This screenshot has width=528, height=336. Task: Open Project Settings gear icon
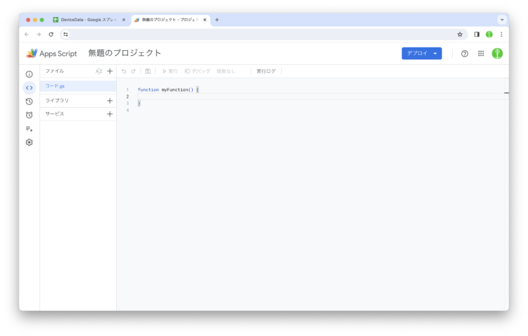coord(29,143)
